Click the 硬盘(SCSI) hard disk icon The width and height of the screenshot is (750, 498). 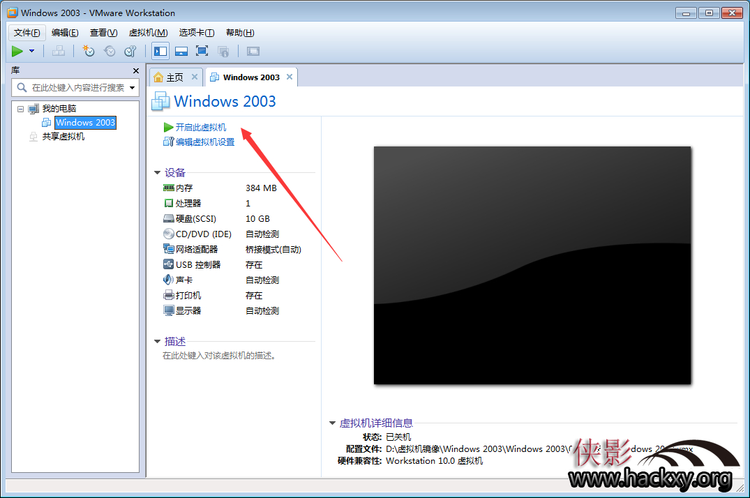(x=168, y=218)
